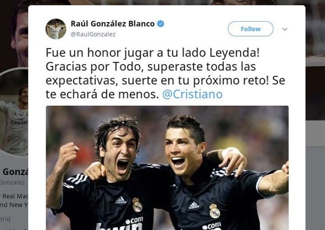Click the large profile picture behind the tweet
325x230 pixels.
14,113
